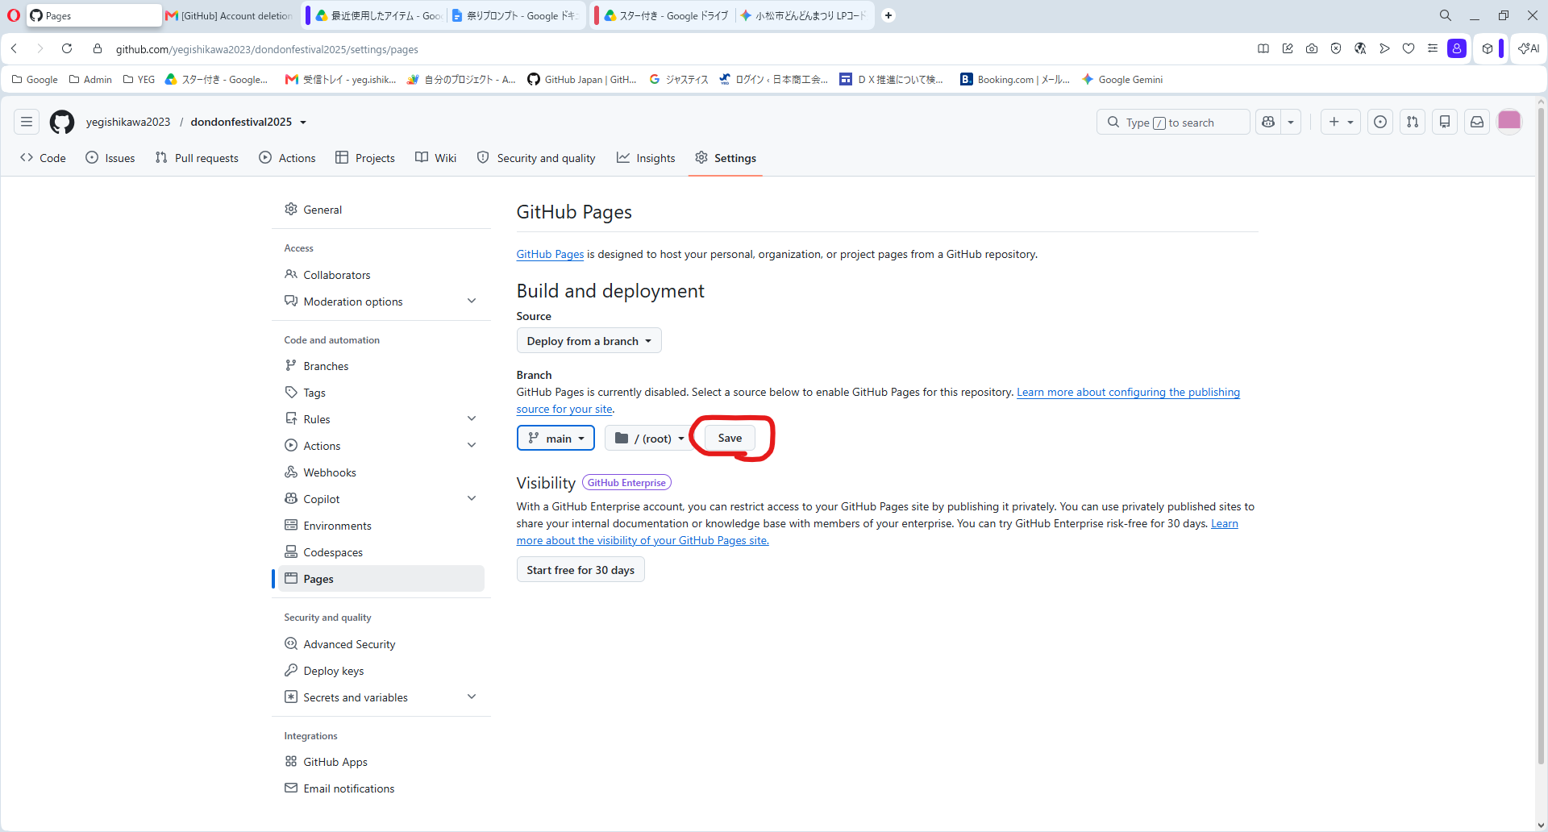This screenshot has width=1548, height=832.
Task: Open General settings in sidebar
Action: (381, 210)
